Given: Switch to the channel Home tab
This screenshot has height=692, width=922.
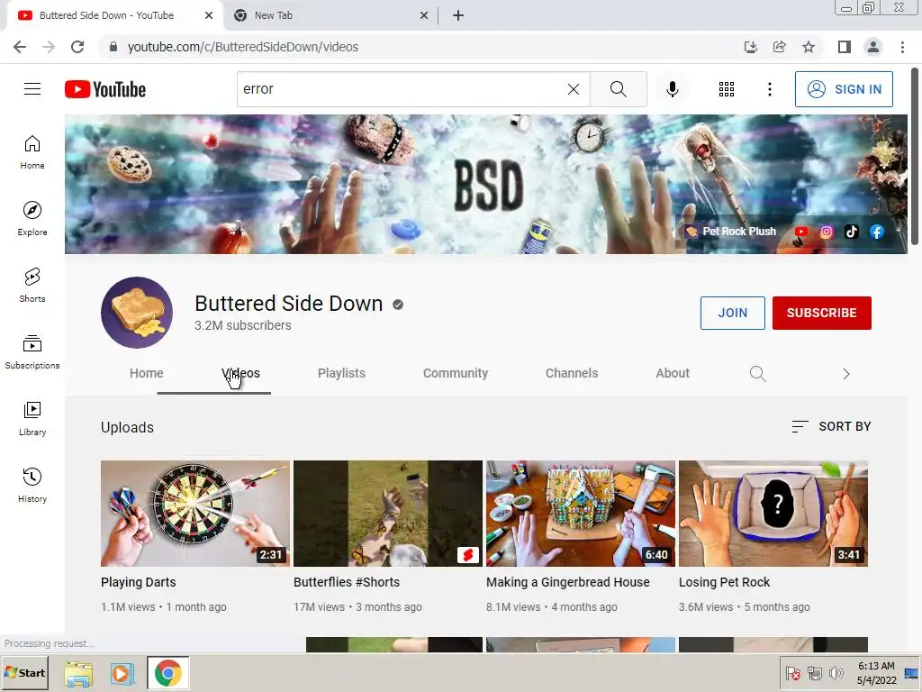Looking at the screenshot, I should coord(147,373).
